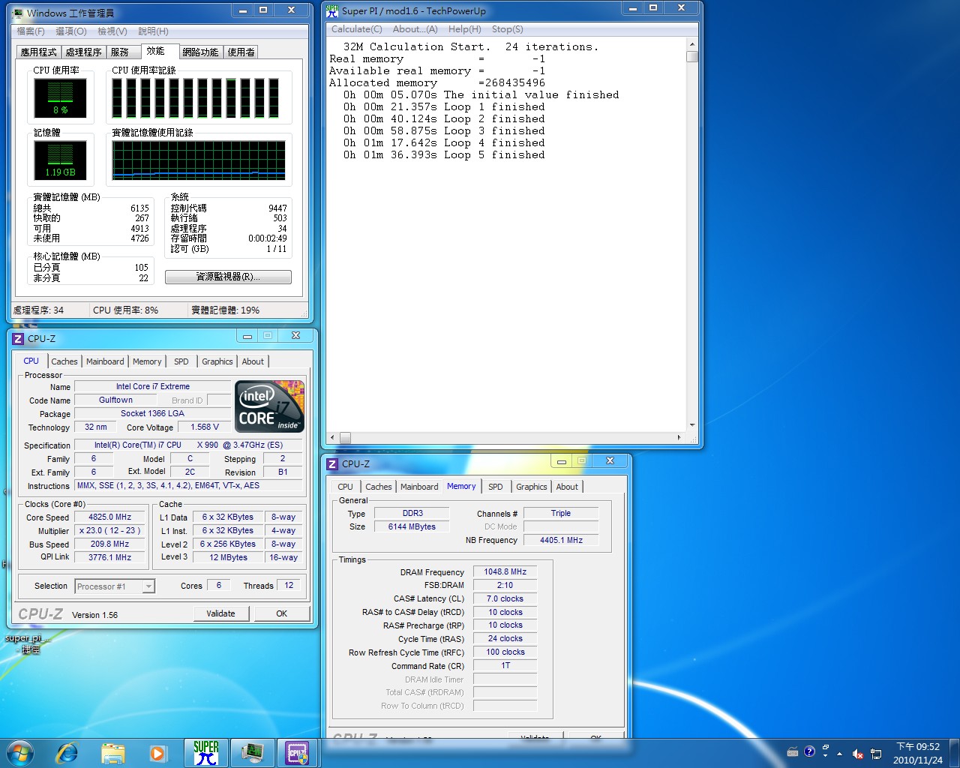
Task: Open Memory tab in CPU-Z CPU window
Action: click(147, 361)
